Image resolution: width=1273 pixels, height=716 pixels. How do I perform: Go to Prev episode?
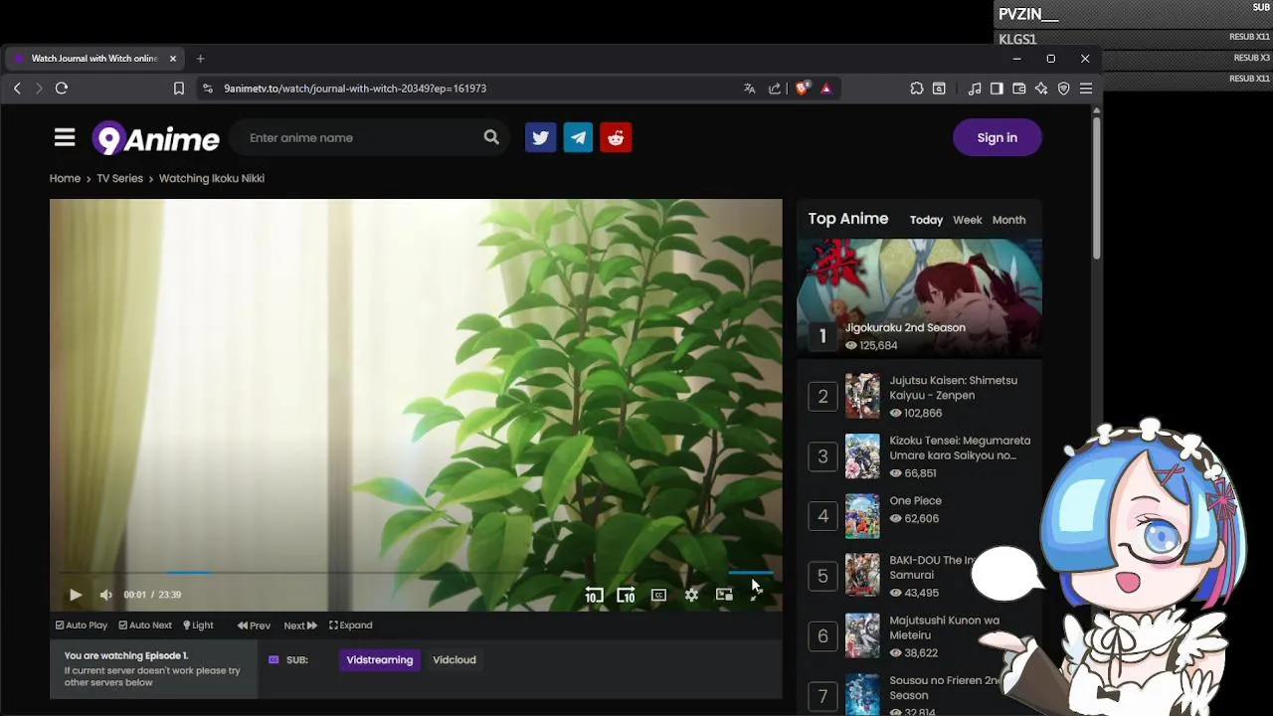point(254,626)
